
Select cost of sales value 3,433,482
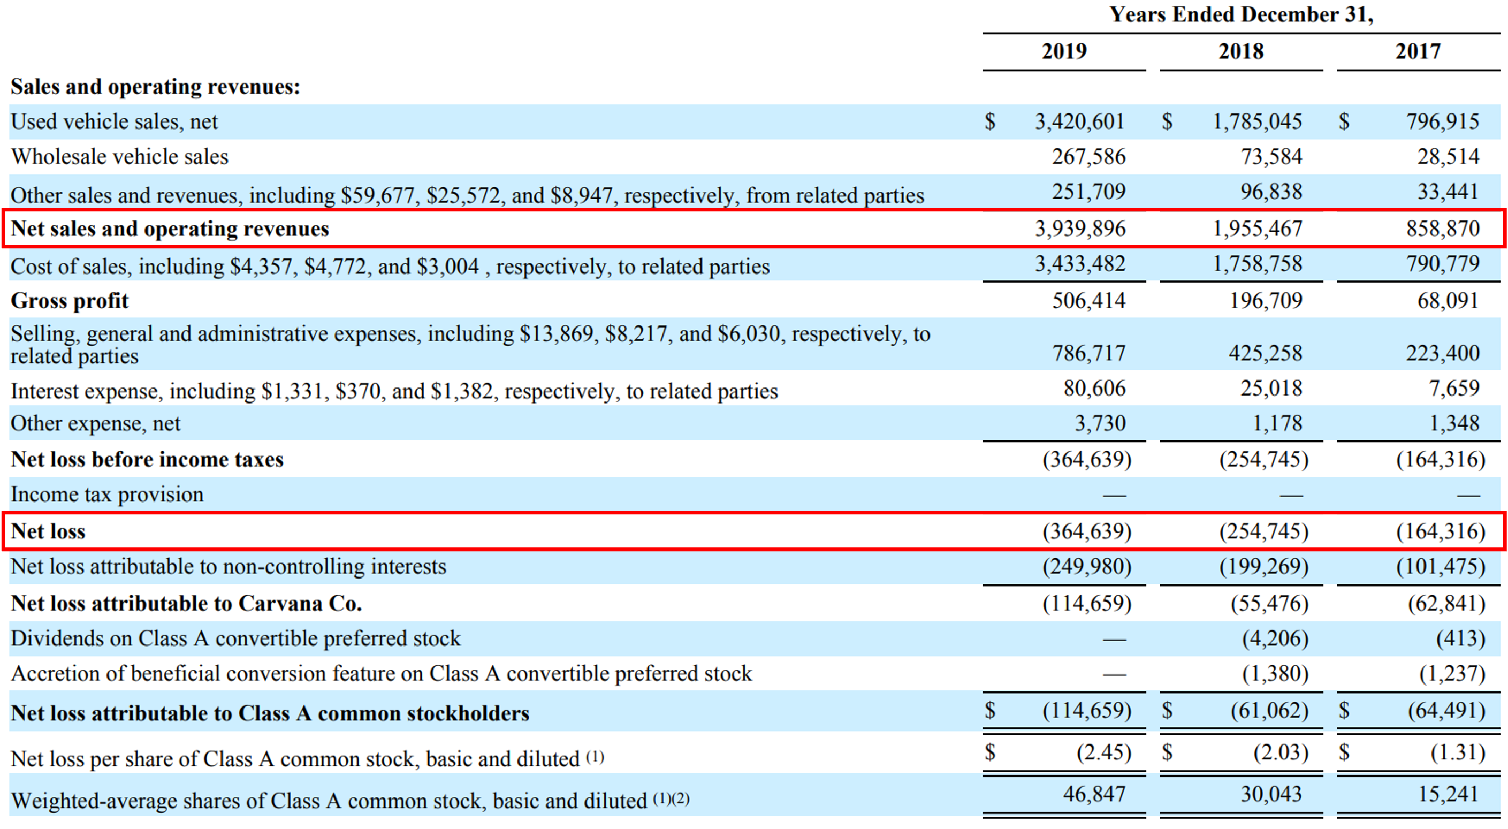[x=1080, y=264]
